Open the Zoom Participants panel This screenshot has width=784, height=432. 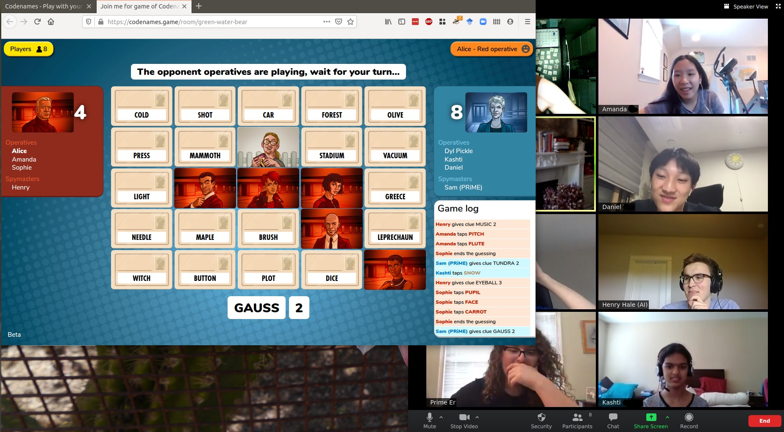577,421
